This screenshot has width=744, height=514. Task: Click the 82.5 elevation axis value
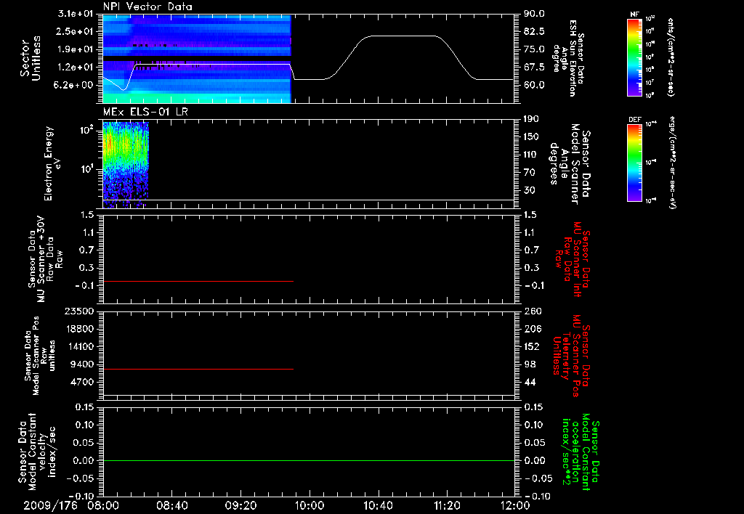[534, 31]
